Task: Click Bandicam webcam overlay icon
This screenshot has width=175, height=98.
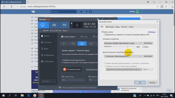Action: 77,25
